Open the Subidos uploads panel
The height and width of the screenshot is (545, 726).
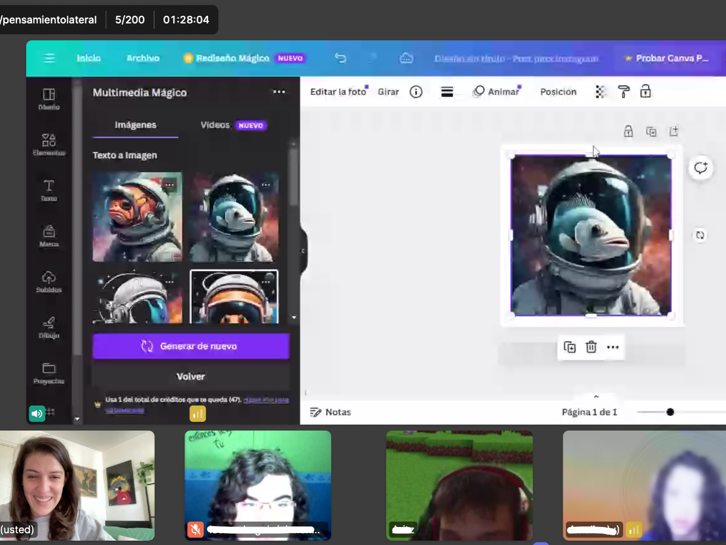[48, 281]
